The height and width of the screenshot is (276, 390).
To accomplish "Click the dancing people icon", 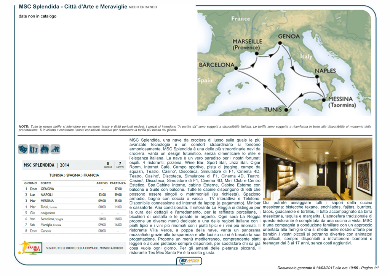I will [34, 149].
